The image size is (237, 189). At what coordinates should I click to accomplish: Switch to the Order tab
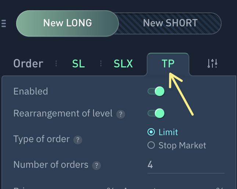coord(28,64)
